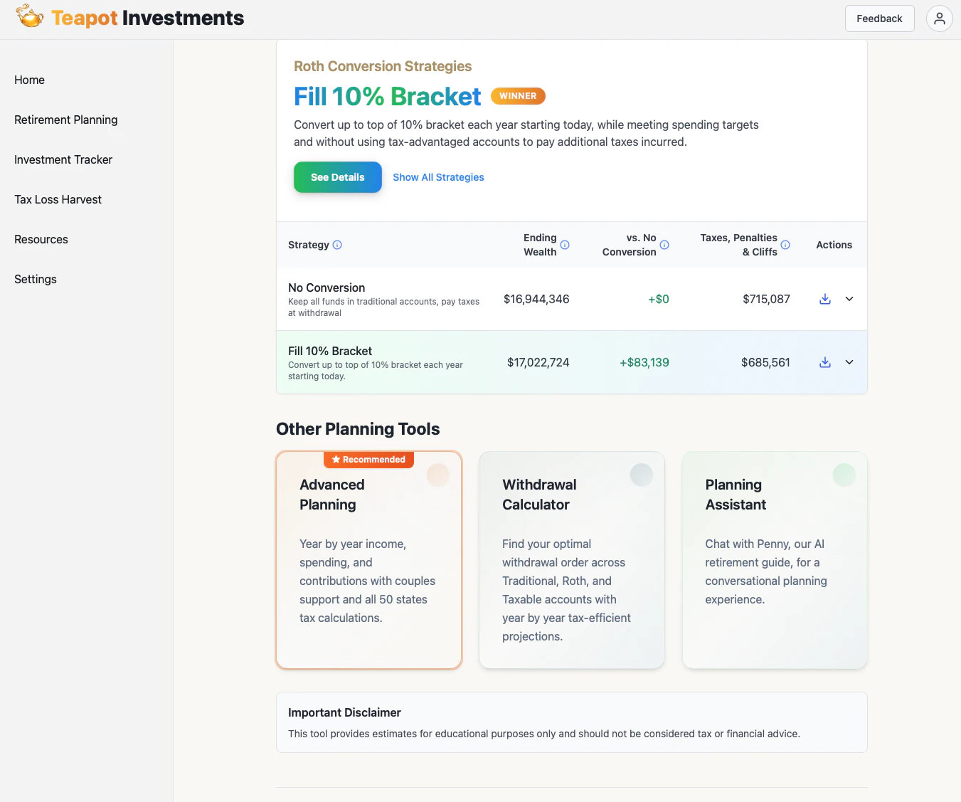Download the No Conversion strategy report
Viewport: 961px width, 802px height.
[x=825, y=299]
